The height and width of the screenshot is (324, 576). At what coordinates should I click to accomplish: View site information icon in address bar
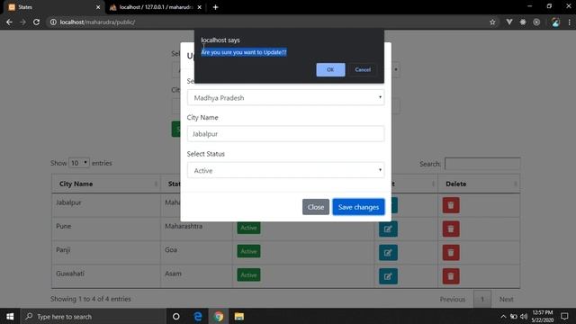(x=53, y=22)
